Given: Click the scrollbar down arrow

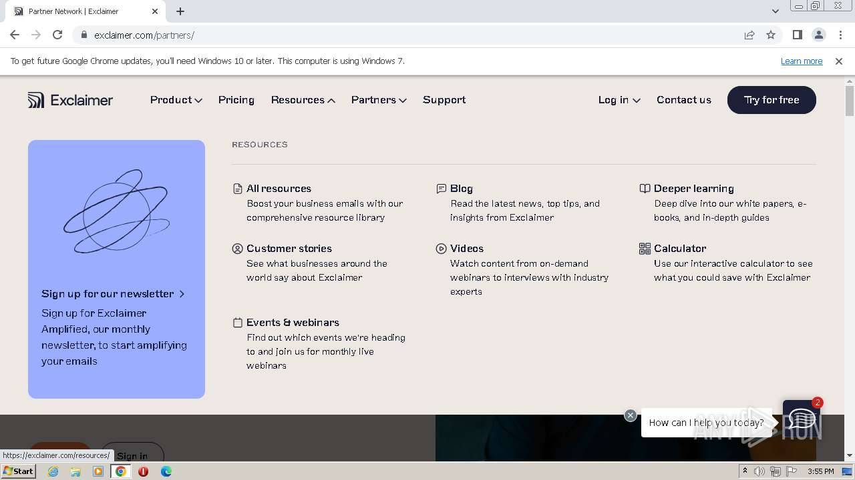Looking at the screenshot, I should click(849, 455).
